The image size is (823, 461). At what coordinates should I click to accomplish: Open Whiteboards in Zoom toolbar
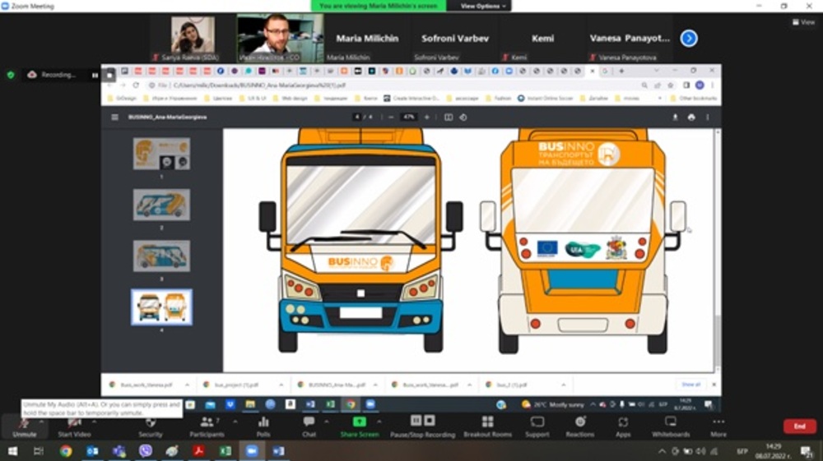(671, 426)
